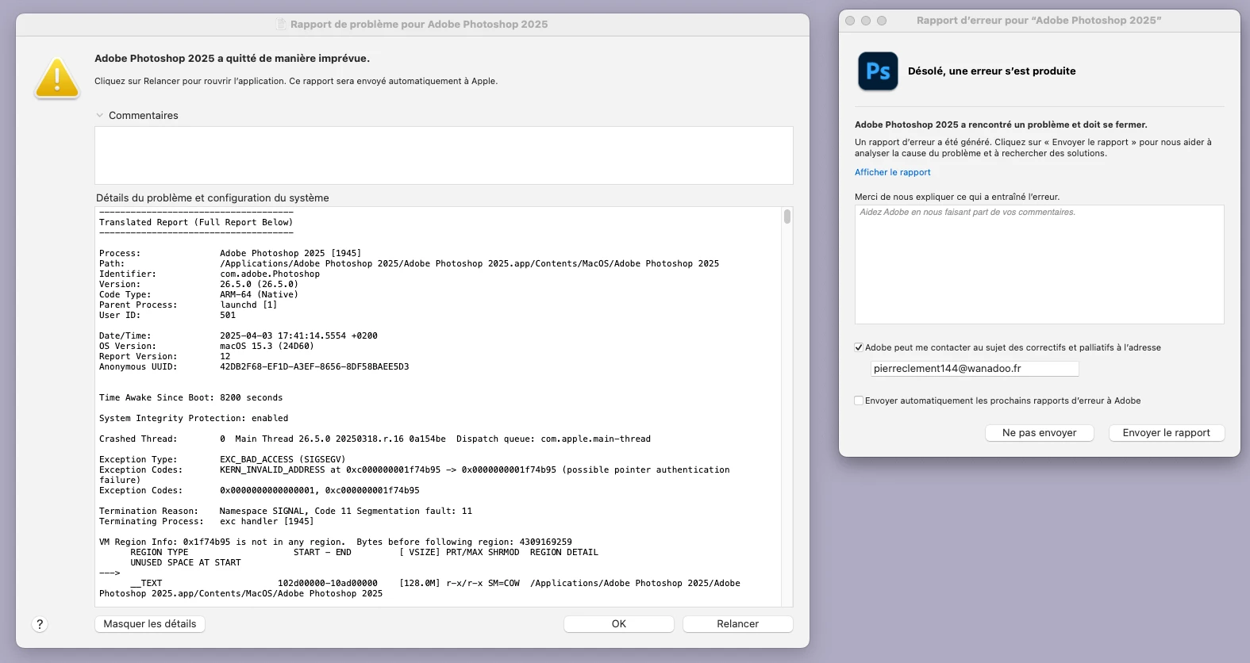Click the 'OS Version:' macOS 15.3 row
The height and width of the screenshot is (663, 1250).
(x=206, y=347)
